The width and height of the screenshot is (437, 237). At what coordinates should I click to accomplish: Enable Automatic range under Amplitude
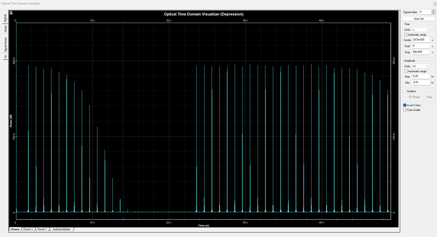coord(406,71)
